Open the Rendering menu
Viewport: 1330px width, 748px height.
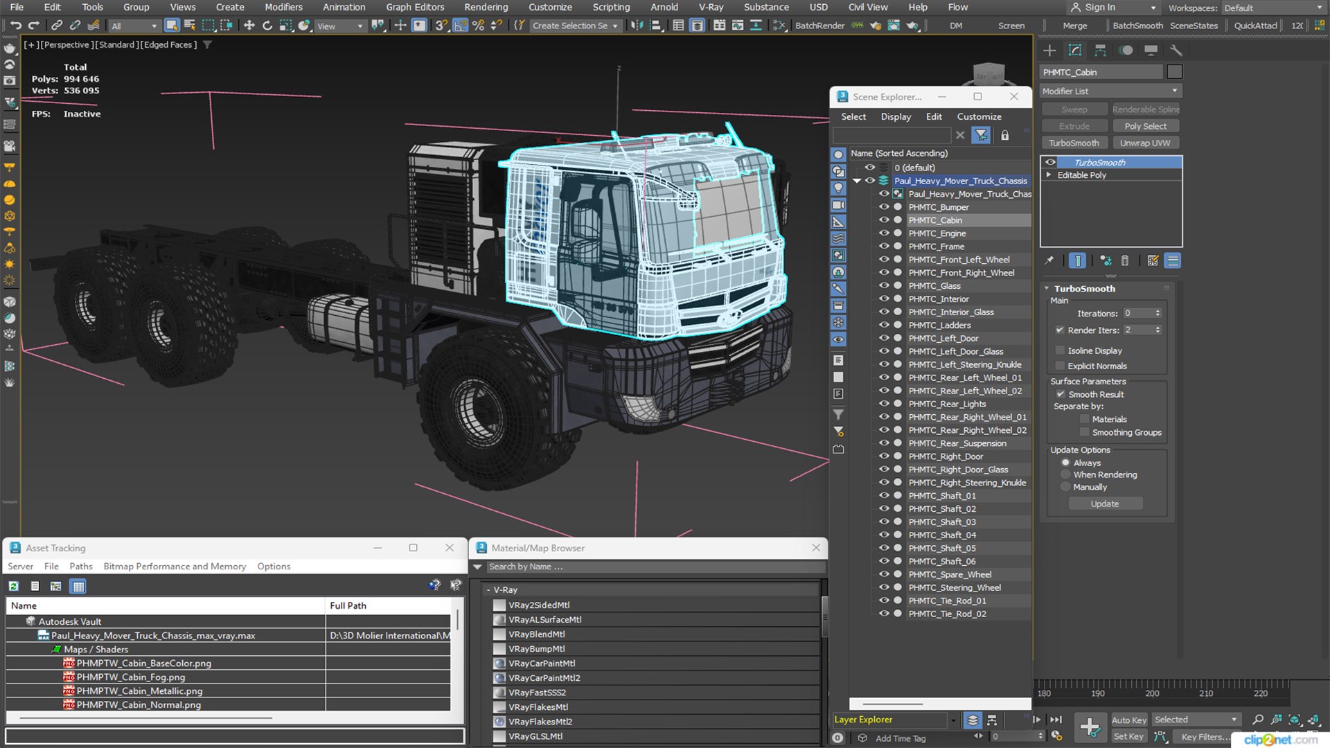click(x=486, y=7)
